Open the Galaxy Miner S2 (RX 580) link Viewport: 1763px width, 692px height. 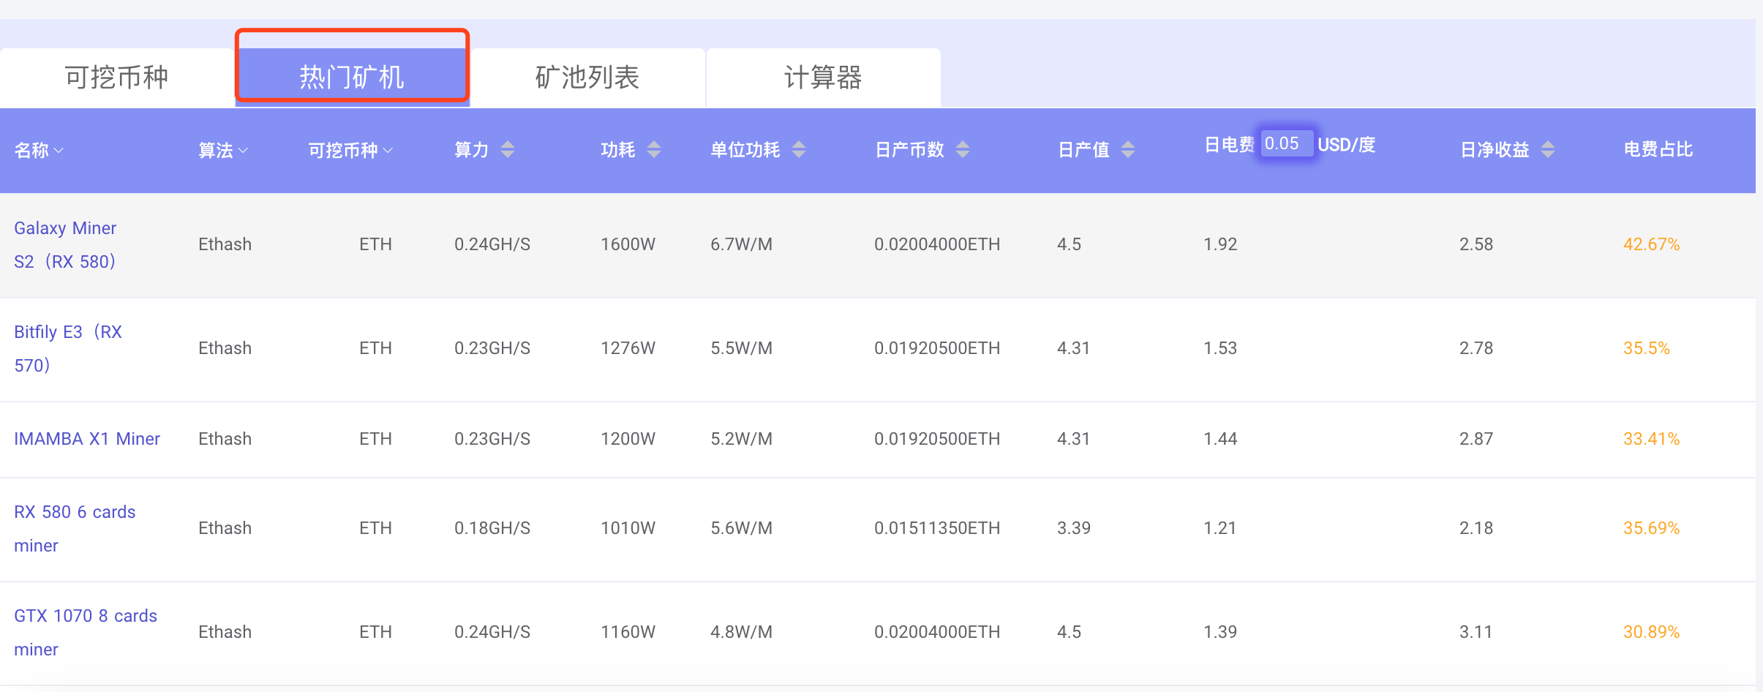pyautogui.click(x=65, y=245)
